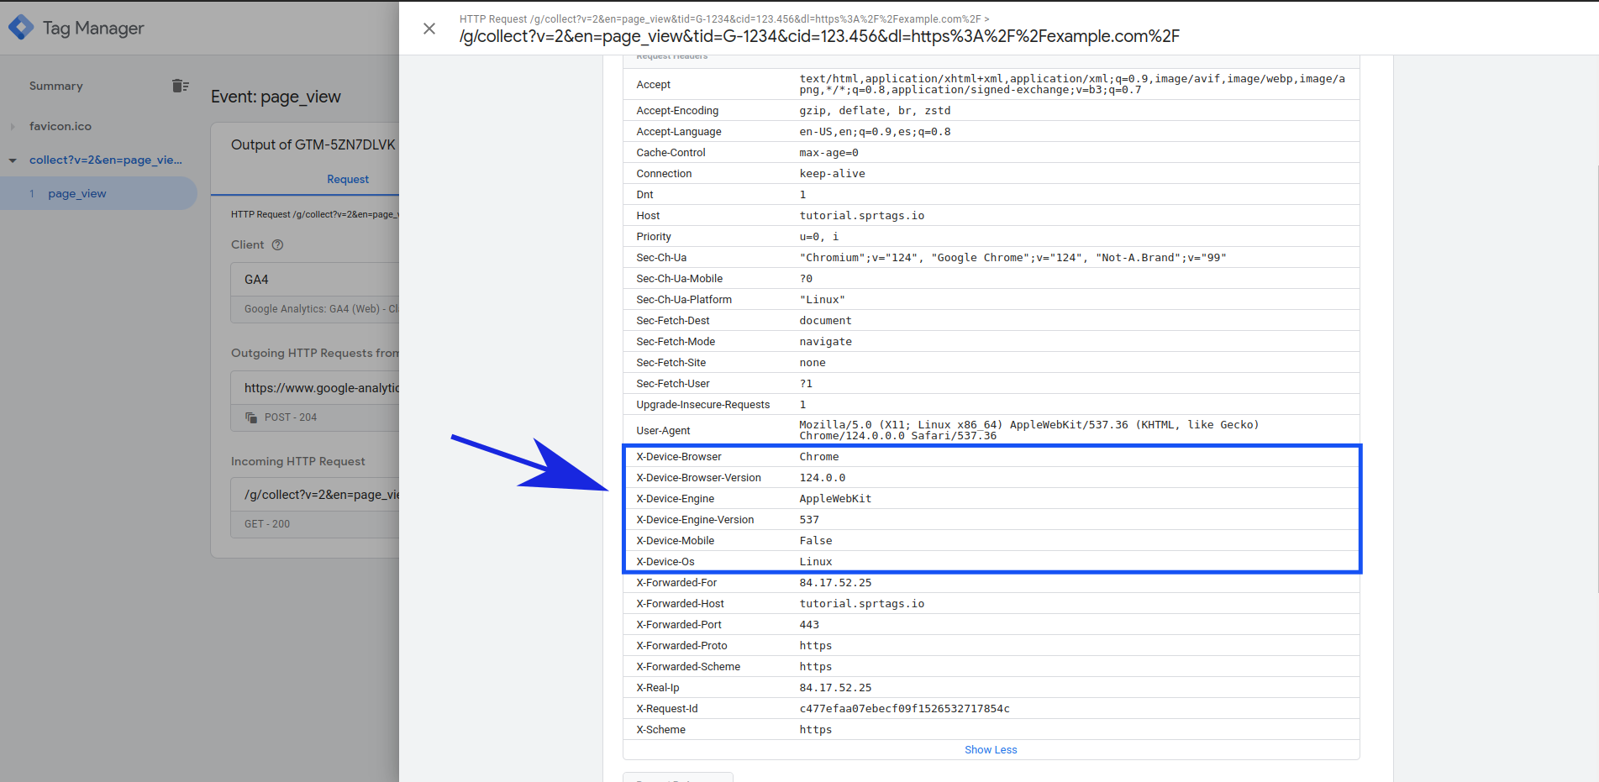Click the Dnt header name
Screen dimensions: 1599x782
pos(644,195)
